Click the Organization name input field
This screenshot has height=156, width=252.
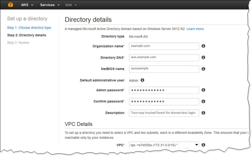164,46
